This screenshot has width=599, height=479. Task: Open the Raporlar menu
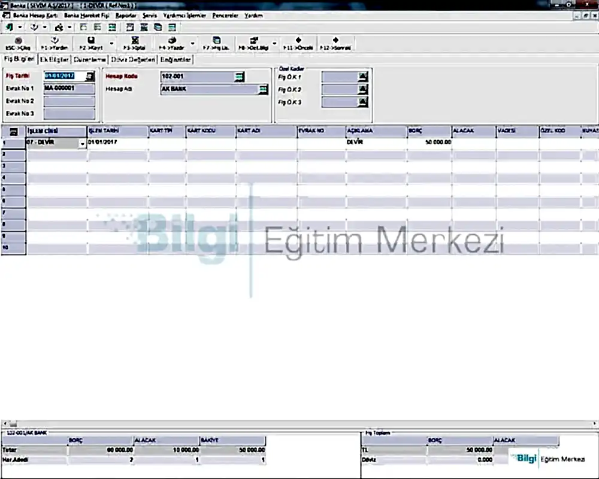pyautogui.click(x=126, y=16)
